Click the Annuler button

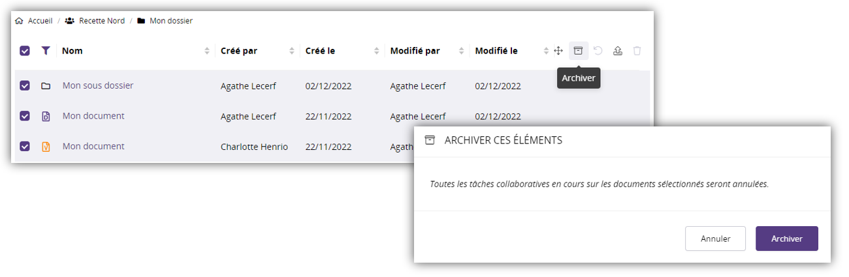[x=715, y=239]
